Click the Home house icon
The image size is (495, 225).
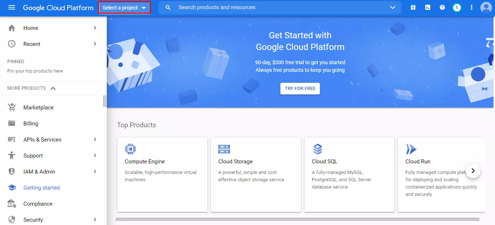[12, 28]
